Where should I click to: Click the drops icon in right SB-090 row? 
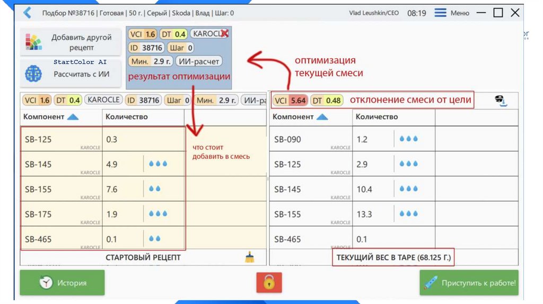408,139
